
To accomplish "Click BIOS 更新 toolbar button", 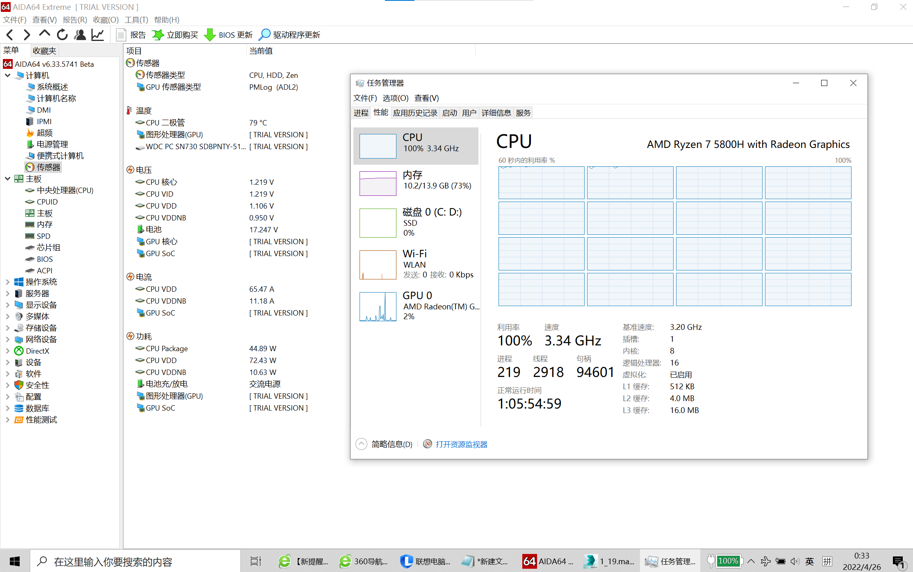I will (x=228, y=35).
